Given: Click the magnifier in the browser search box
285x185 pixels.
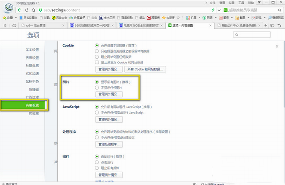Looking at the screenshot, I should click(280, 10).
